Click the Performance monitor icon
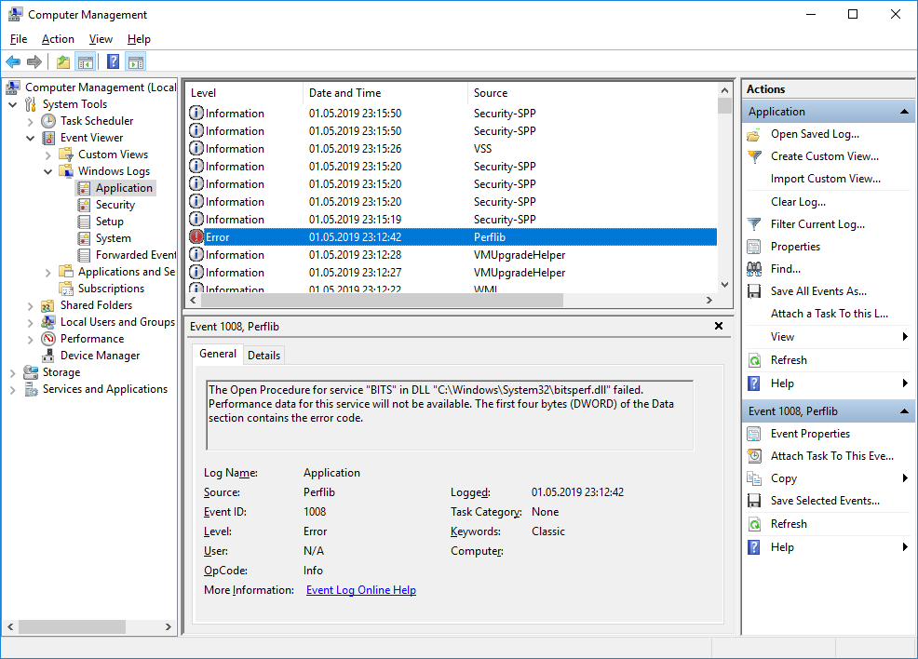 (48, 339)
